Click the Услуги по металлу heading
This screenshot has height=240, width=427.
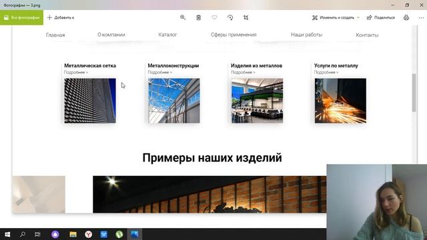click(x=336, y=65)
